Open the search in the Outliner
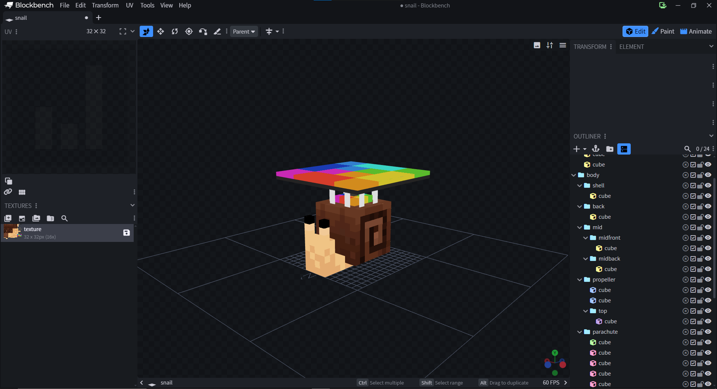Screen dimensions: 717x389 click(x=687, y=149)
